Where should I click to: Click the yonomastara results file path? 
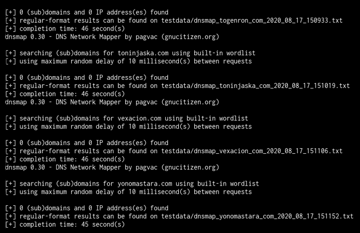pyautogui.click(x=257, y=217)
